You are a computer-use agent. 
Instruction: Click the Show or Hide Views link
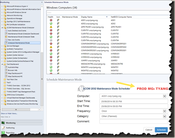click(9, 113)
